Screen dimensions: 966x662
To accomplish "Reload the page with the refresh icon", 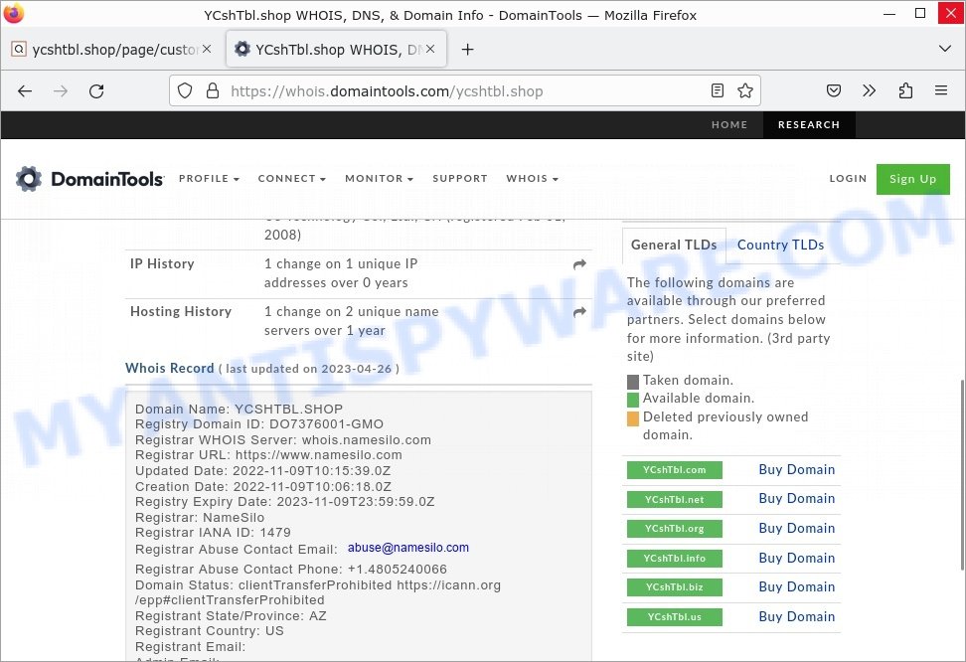I will [x=96, y=91].
